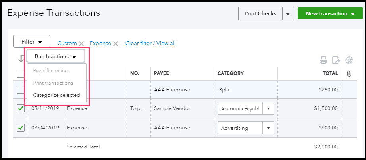Click the sort arrow beside Batch actions

pyautogui.click(x=21, y=59)
